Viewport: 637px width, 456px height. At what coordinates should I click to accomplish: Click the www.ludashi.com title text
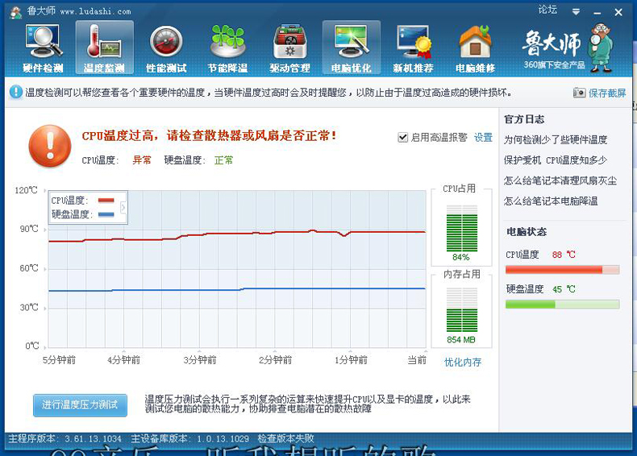(x=95, y=12)
